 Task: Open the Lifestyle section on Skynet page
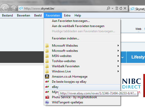pyautogui.click(x=136, y=57)
